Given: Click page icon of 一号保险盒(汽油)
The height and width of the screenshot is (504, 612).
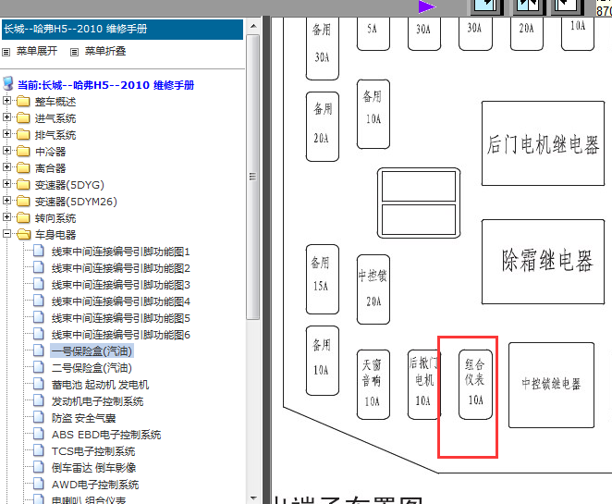Looking at the screenshot, I should tap(38, 350).
